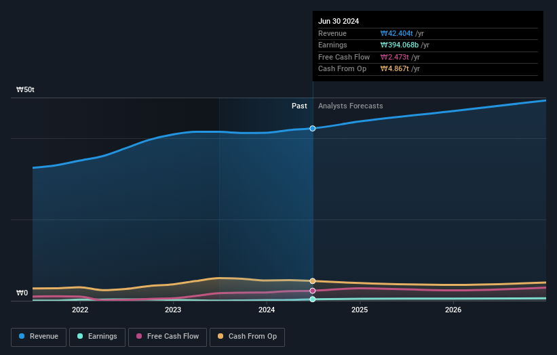The width and height of the screenshot is (557, 355).
Task: Click the Past label on chart
Action: [299, 106]
